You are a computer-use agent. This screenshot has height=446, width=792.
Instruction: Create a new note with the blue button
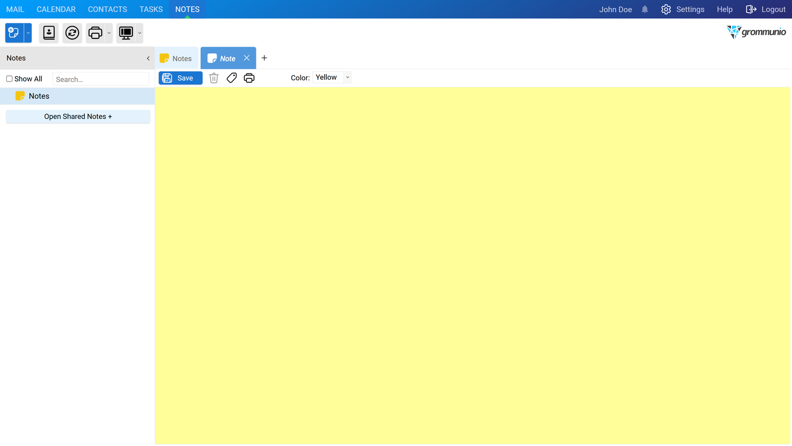(x=14, y=33)
